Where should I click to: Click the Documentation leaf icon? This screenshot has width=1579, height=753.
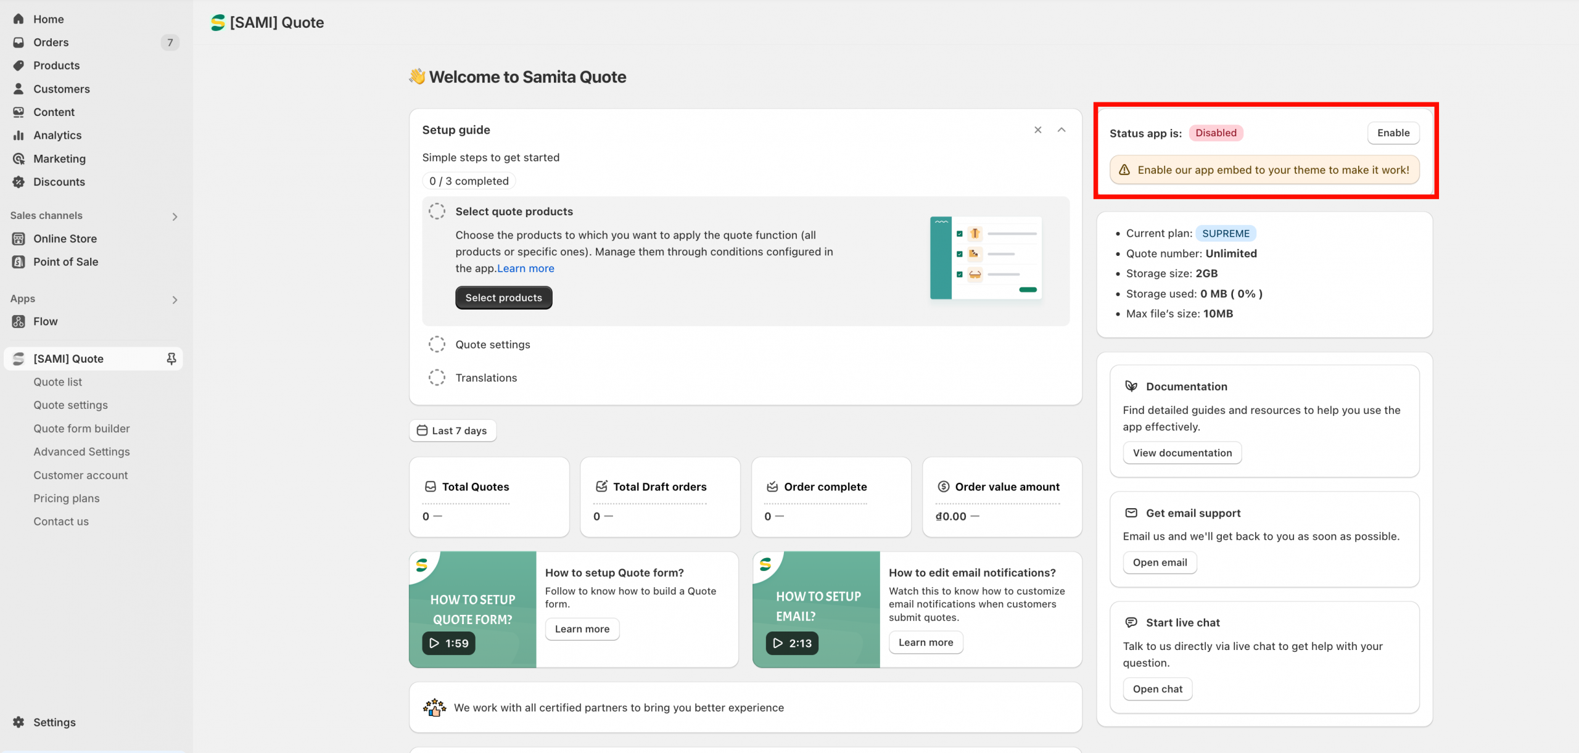tap(1131, 386)
